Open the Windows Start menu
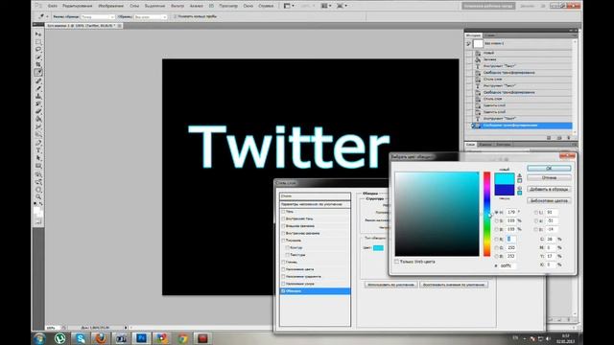This screenshot has width=614, height=345. (39, 338)
